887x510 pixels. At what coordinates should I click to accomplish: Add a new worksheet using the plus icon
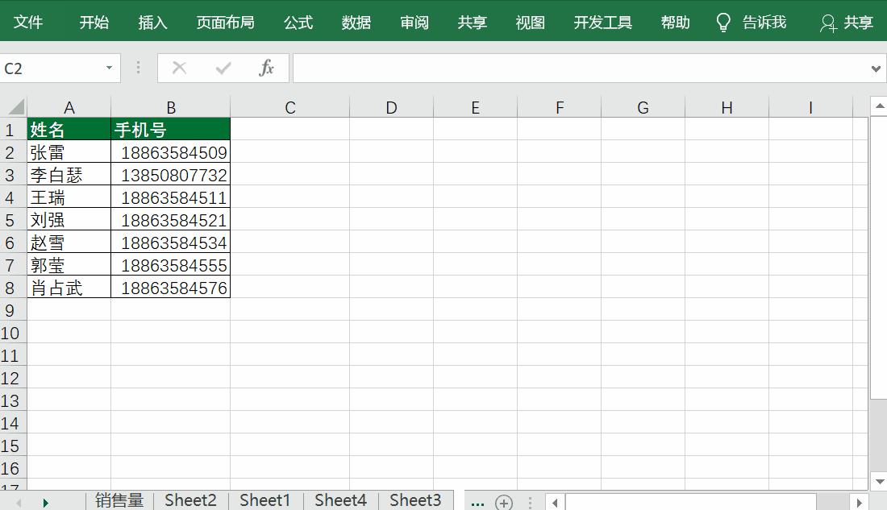pyautogui.click(x=503, y=501)
